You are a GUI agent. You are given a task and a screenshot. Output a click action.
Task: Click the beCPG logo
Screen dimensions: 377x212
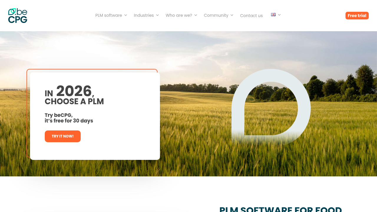[18, 16]
